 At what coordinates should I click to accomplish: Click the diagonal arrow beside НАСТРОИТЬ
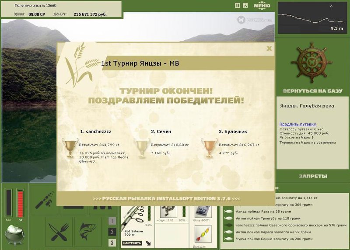[x=148, y=243]
